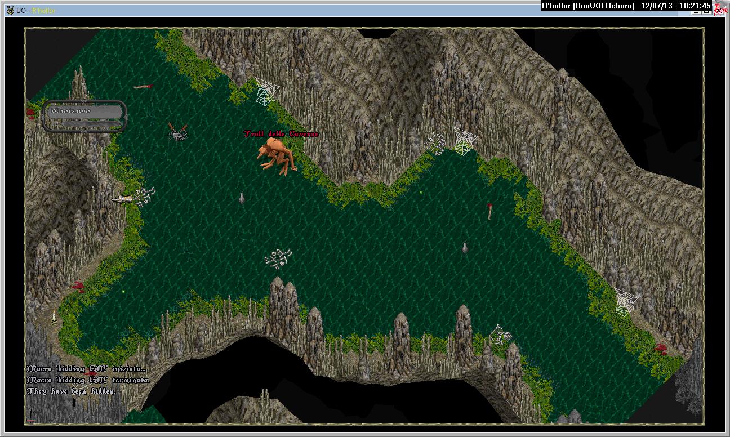This screenshot has width=730, height=437.
Task: Click the blood stain beside the Minotauro bar
Action: click(30, 113)
